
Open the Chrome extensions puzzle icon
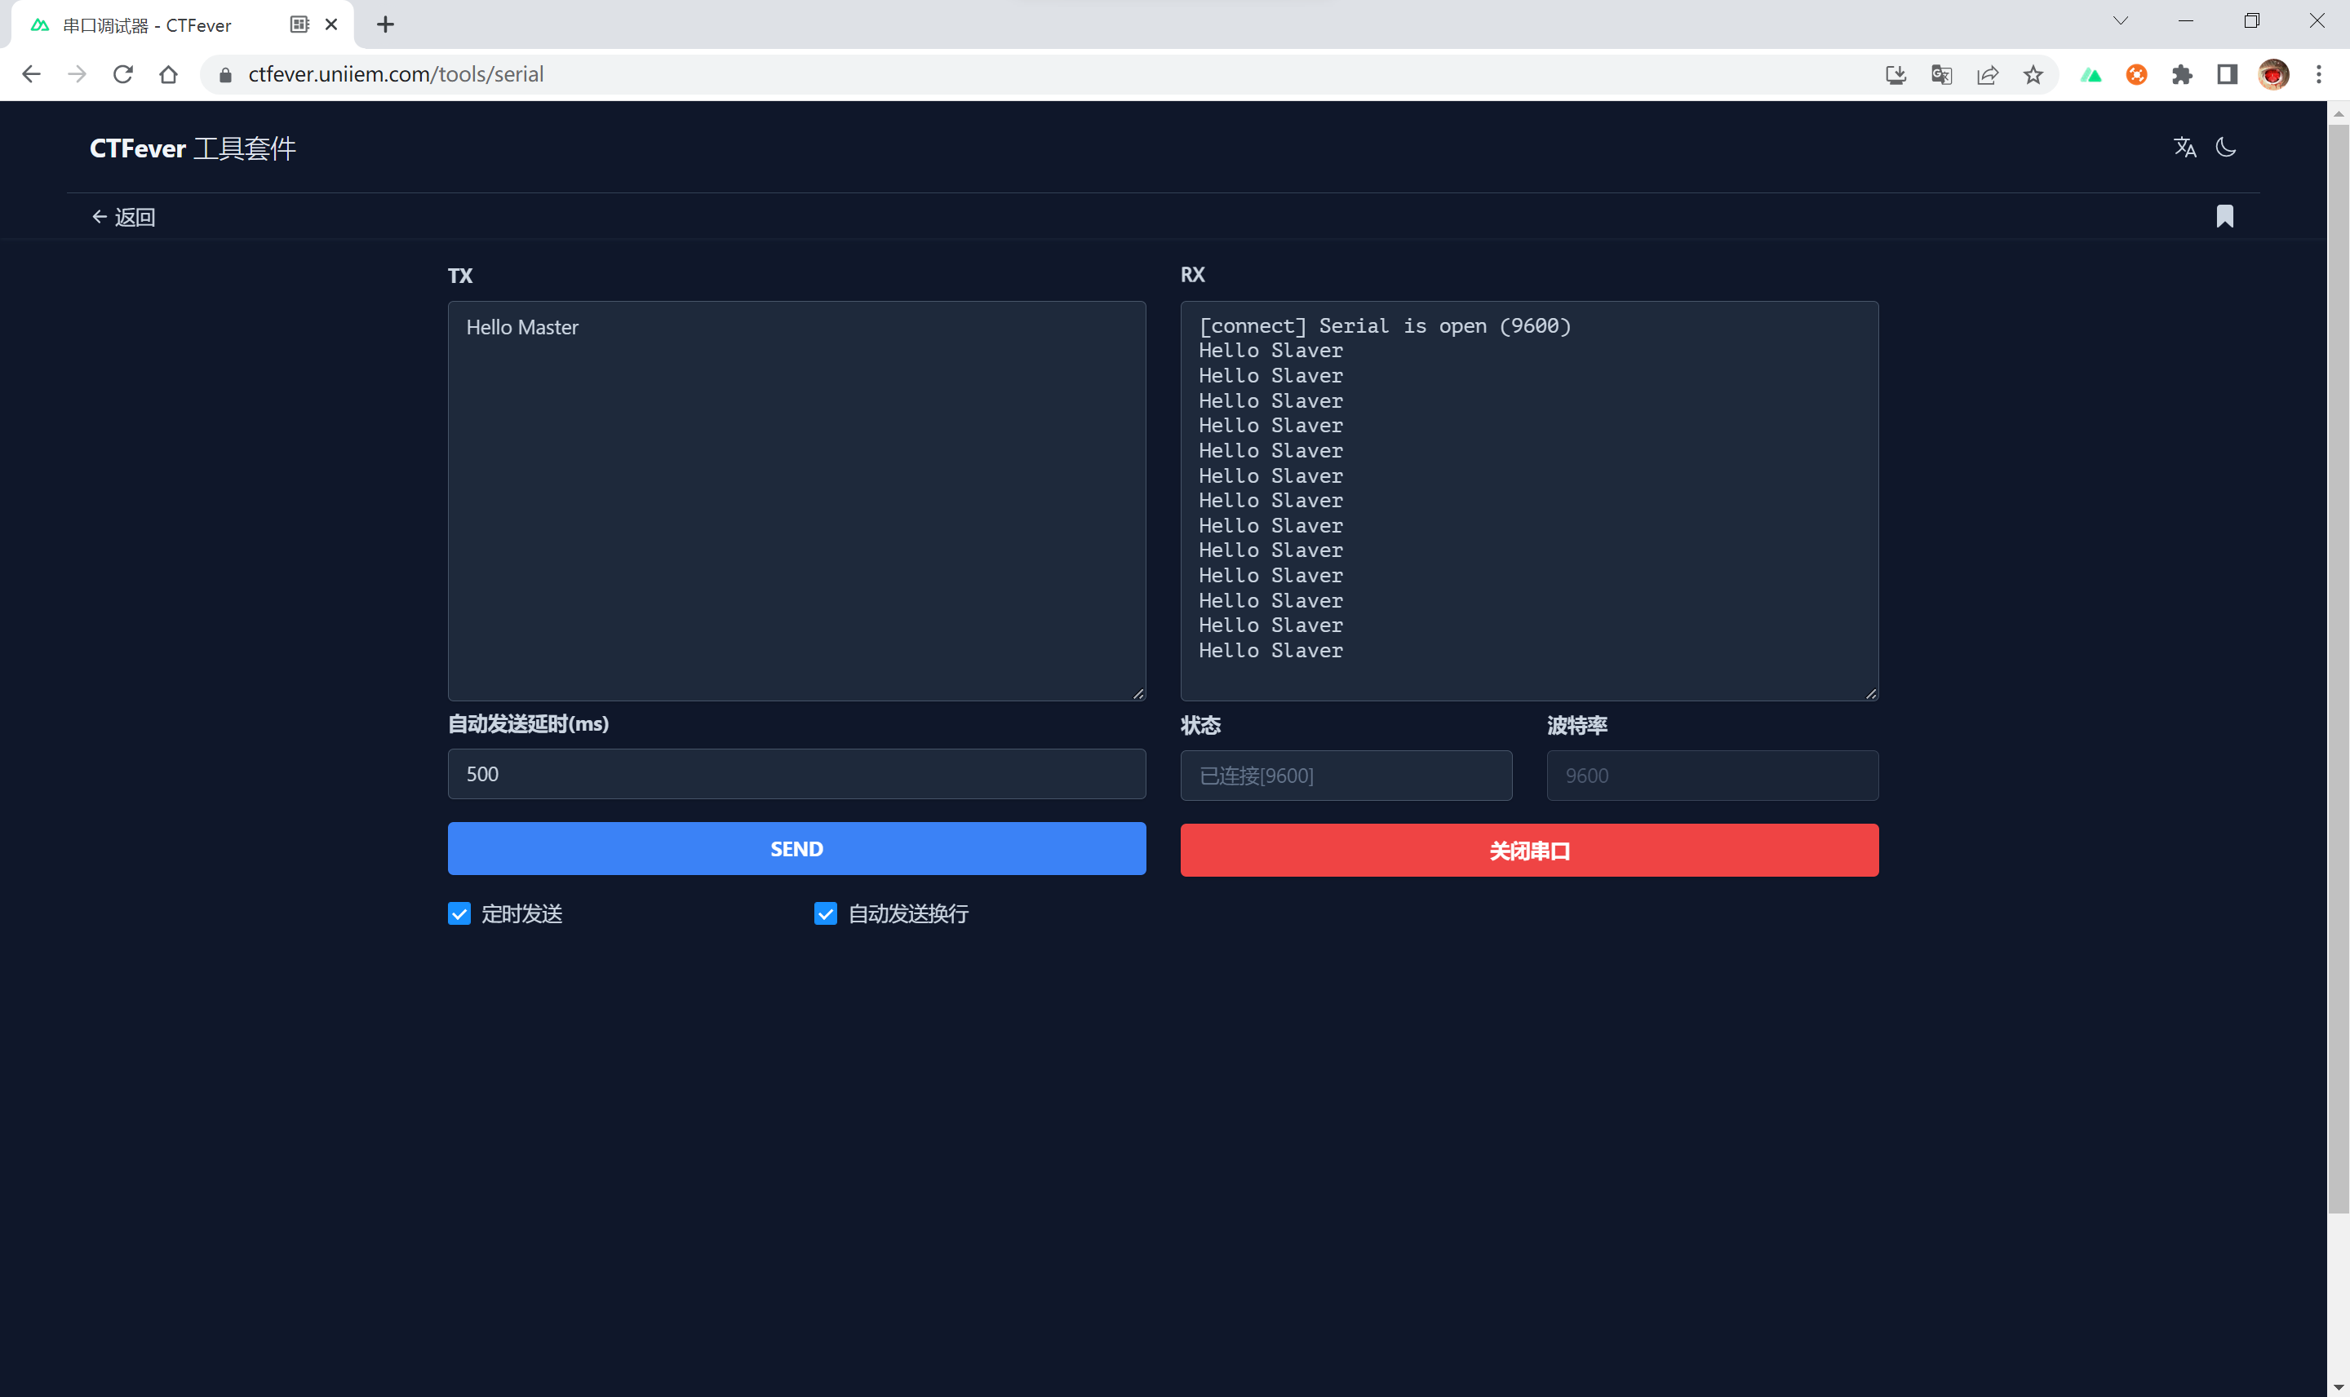click(x=2184, y=74)
